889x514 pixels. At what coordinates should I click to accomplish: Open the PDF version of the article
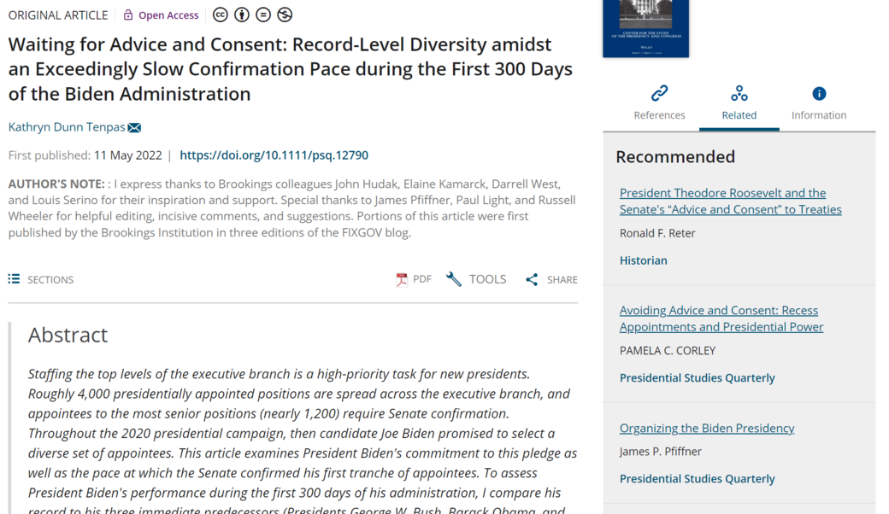tap(413, 279)
